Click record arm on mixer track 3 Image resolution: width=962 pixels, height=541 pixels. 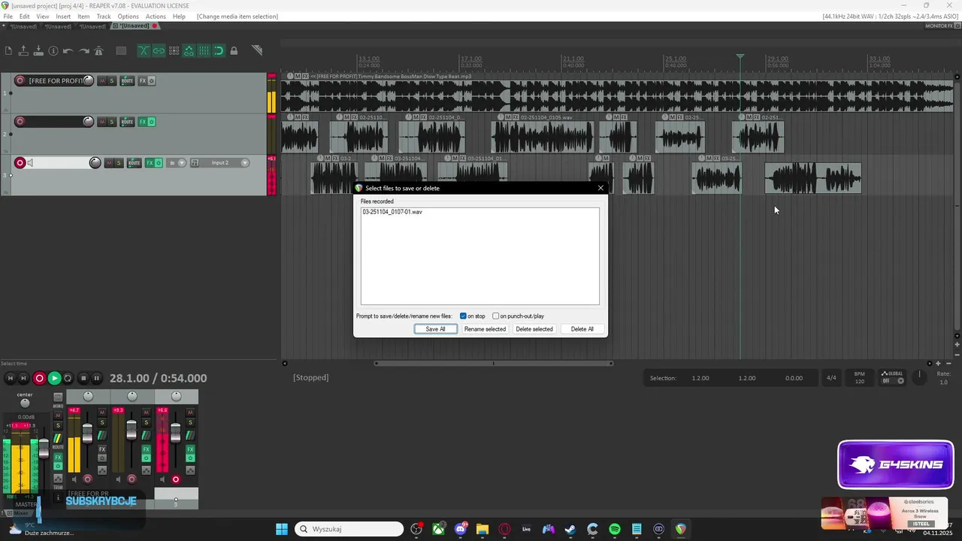click(x=176, y=479)
